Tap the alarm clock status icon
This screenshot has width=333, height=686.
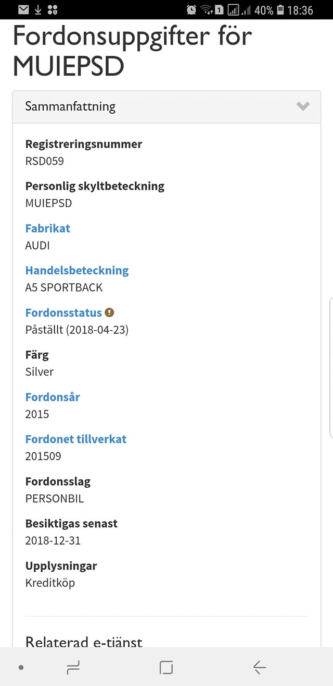(x=191, y=10)
